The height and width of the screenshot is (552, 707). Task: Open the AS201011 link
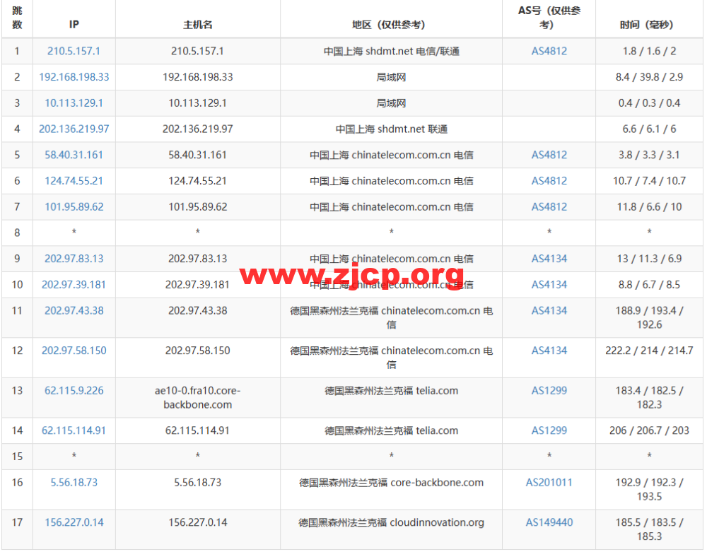tap(549, 483)
